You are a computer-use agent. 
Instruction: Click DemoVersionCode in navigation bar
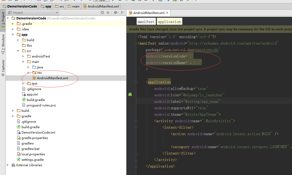(x=20, y=6)
